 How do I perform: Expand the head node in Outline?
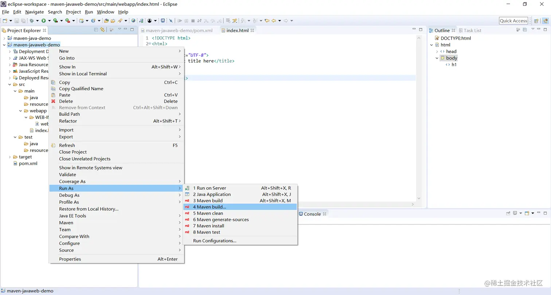pos(437,51)
